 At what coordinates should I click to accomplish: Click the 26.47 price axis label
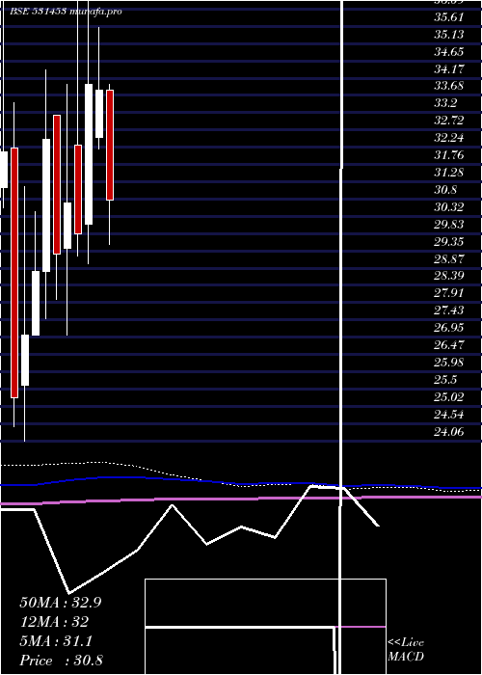449,345
